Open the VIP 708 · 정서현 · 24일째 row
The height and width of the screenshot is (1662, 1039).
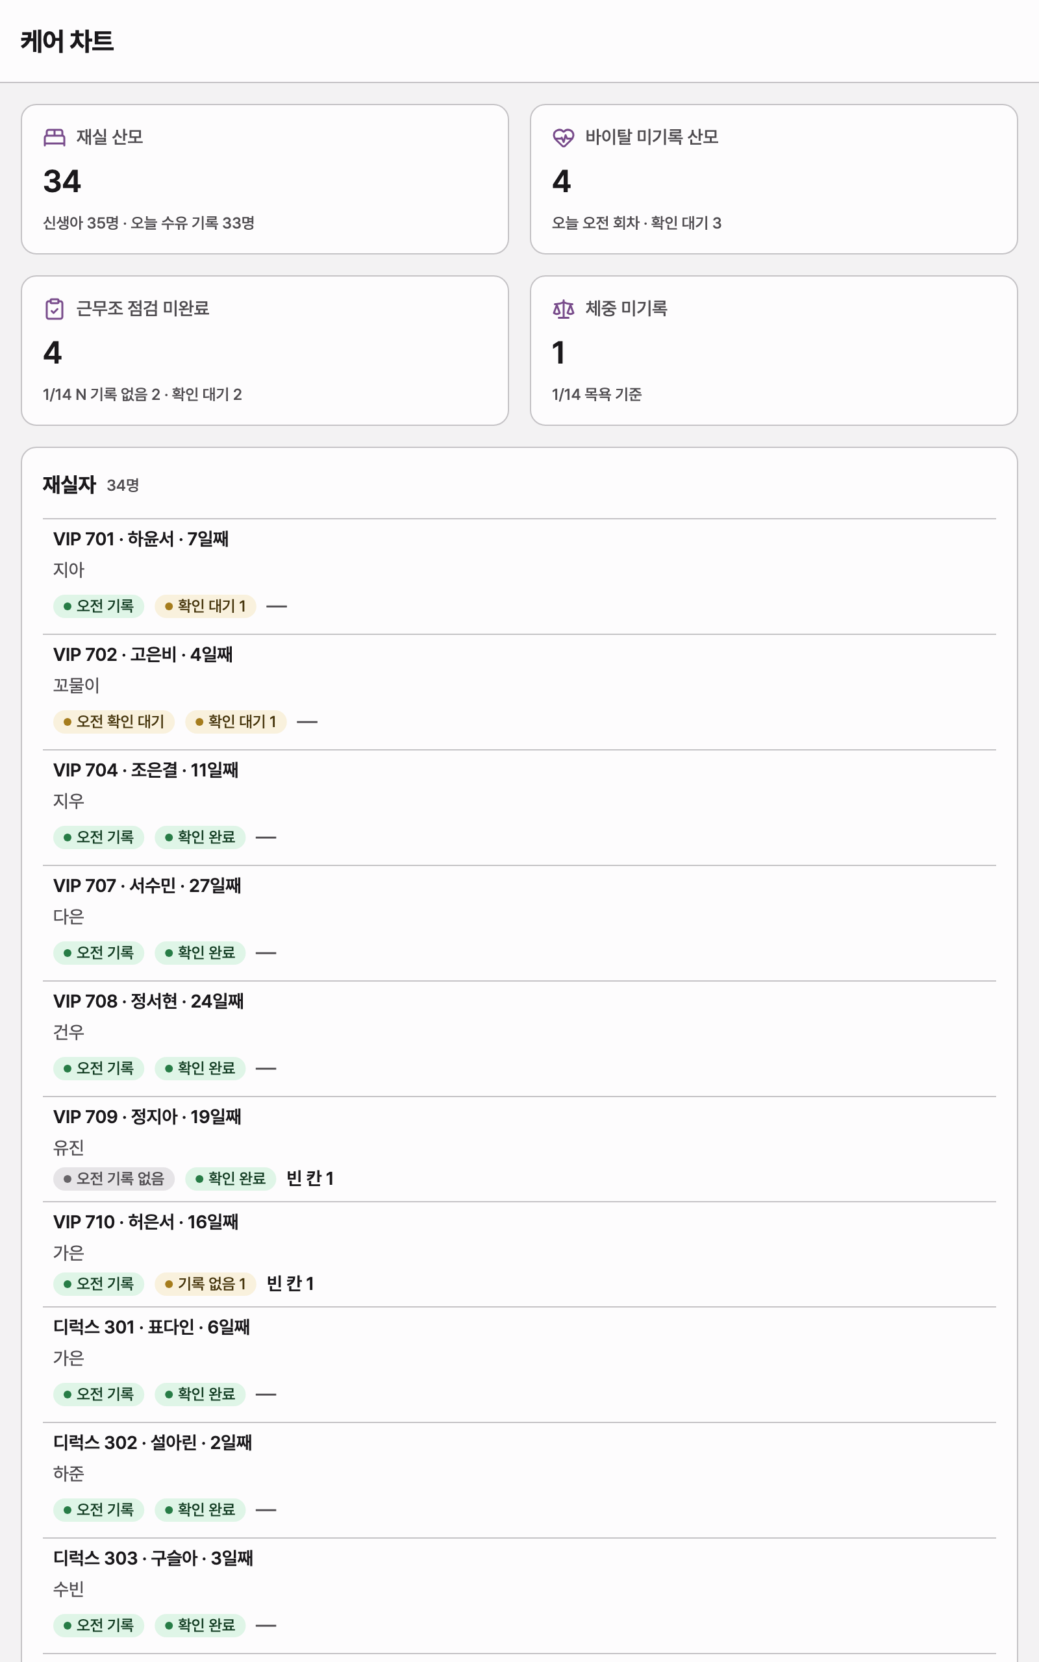(519, 1038)
